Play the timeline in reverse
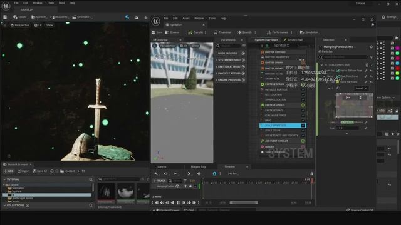The width and height of the screenshot is (401, 225). coord(173,202)
